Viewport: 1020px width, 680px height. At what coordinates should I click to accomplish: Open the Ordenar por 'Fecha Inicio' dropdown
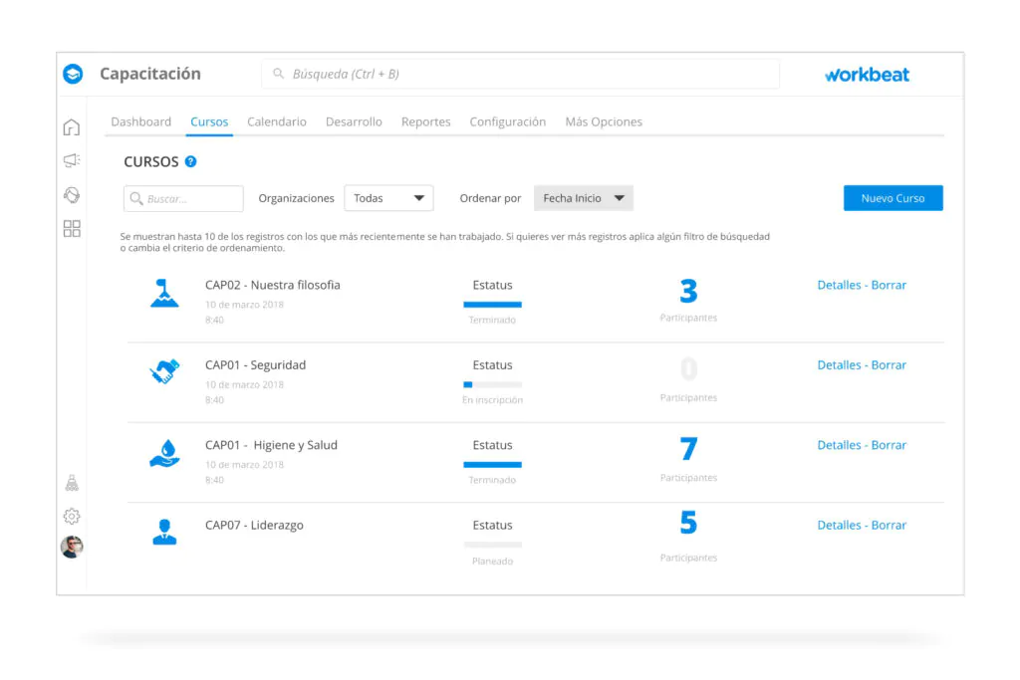pyautogui.click(x=584, y=198)
